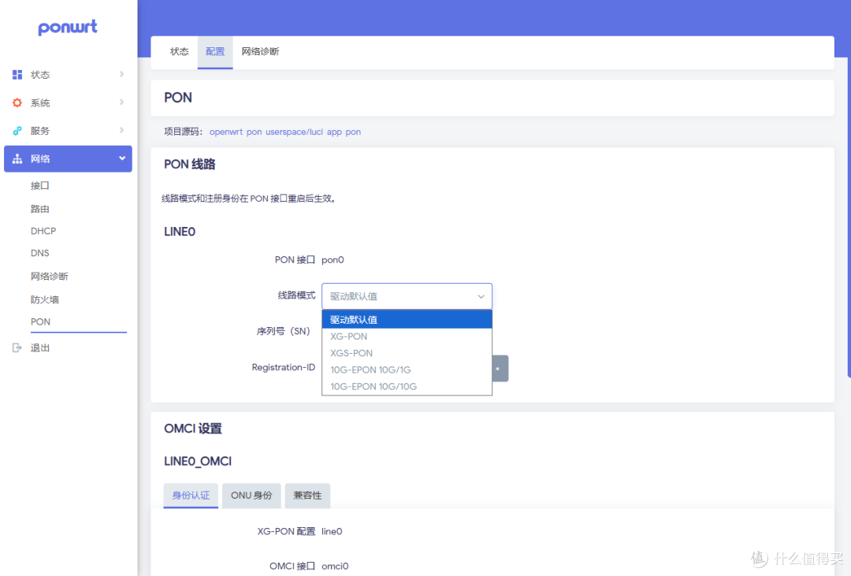851x576 pixels.
Task: Expand the 服务 sidebar menu chevron
Action: click(x=121, y=130)
